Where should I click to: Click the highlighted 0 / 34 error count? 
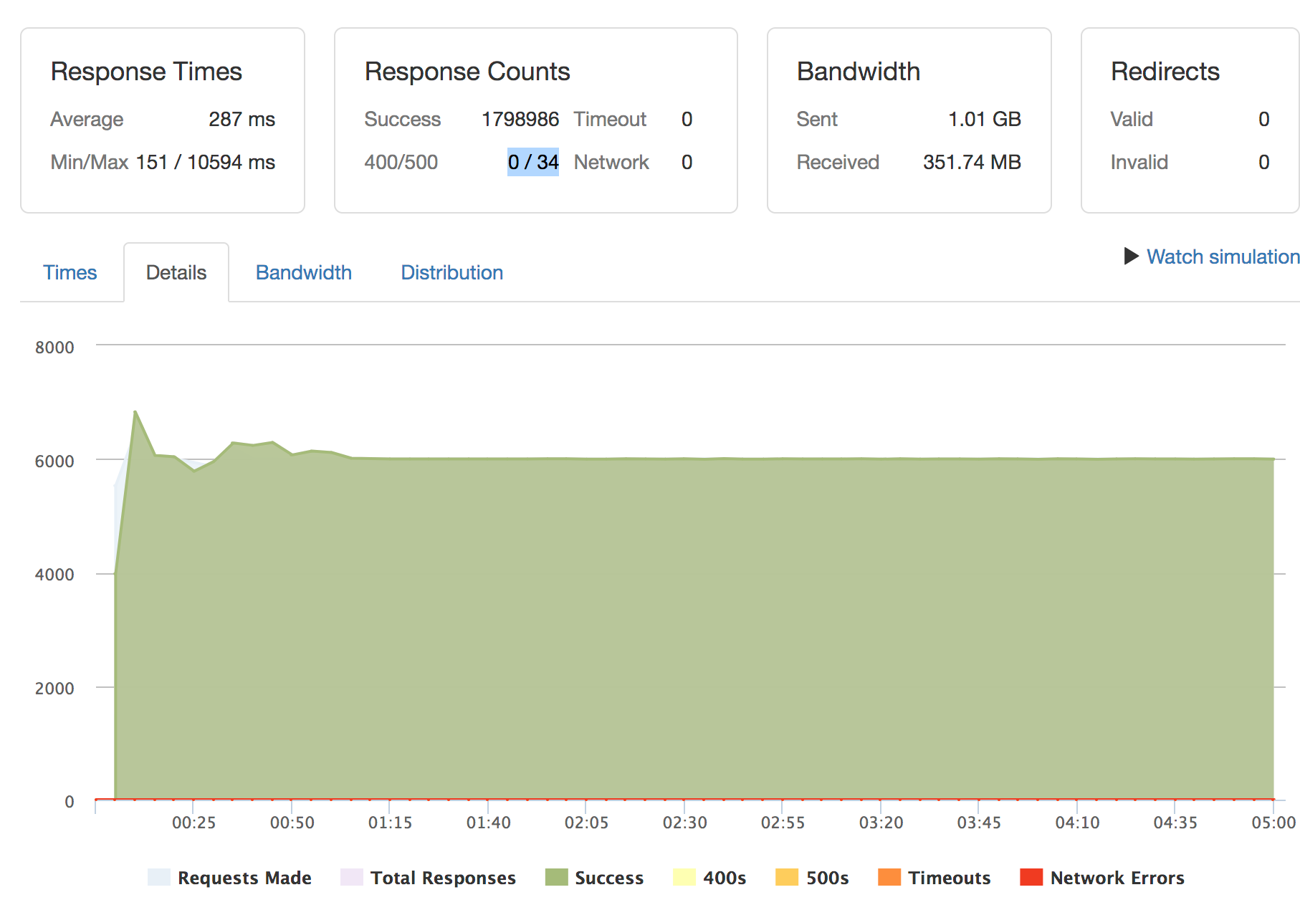coord(532,162)
